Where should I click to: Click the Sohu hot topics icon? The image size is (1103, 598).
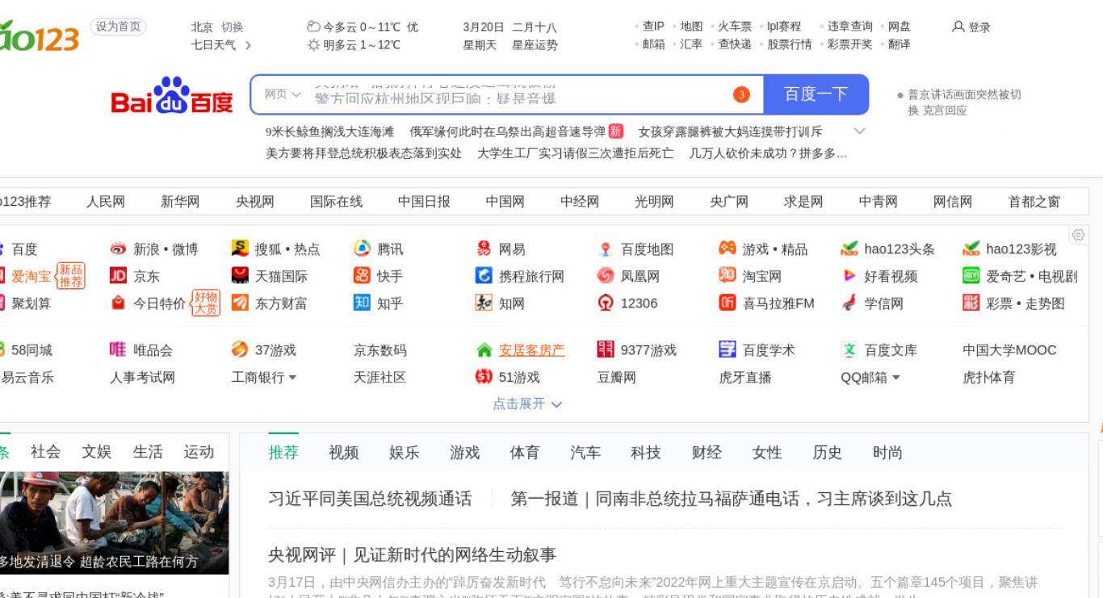[x=240, y=249]
